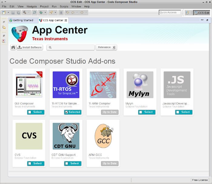The height and width of the screenshot is (184, 212).
Task: Click the pencil/brush toolbar icon
Action: pyautogui.click(x=51, y=13)
